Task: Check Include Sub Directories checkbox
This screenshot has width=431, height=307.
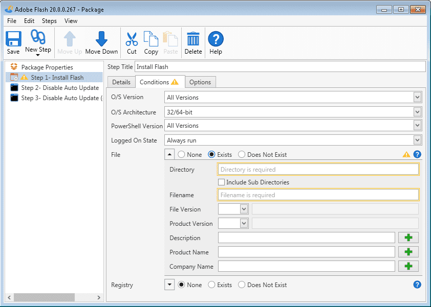Action: pos(221,182)
